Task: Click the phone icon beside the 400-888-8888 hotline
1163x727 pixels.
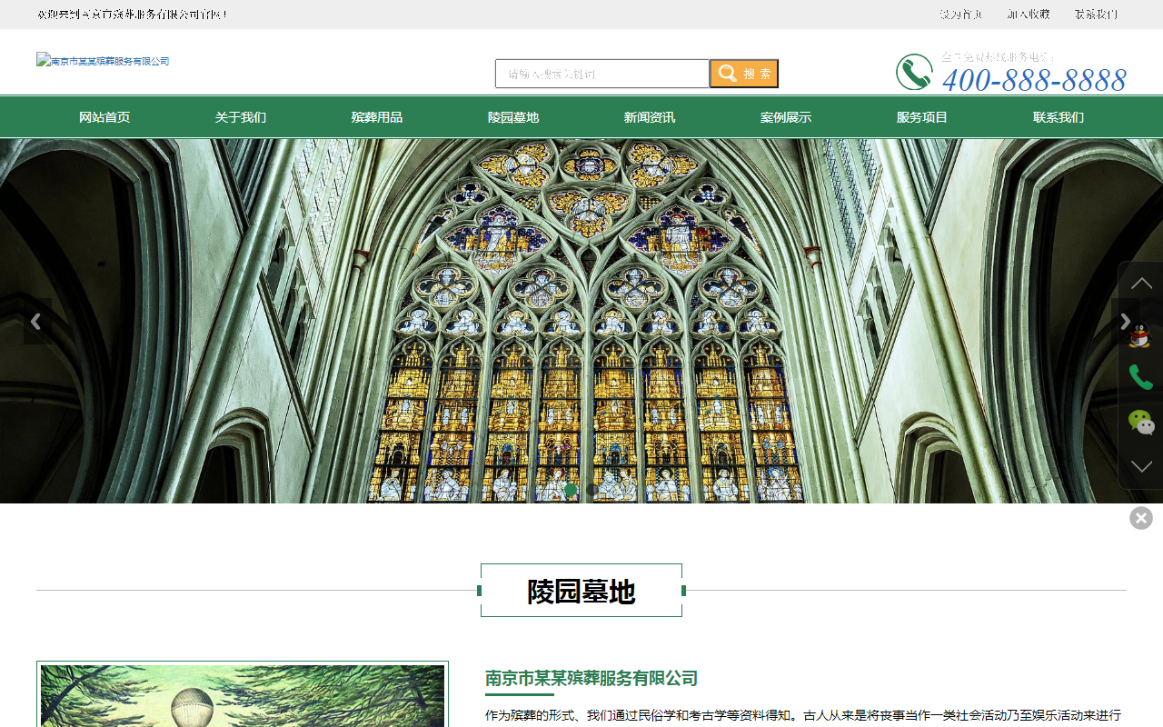Action: tap(914, 73)
